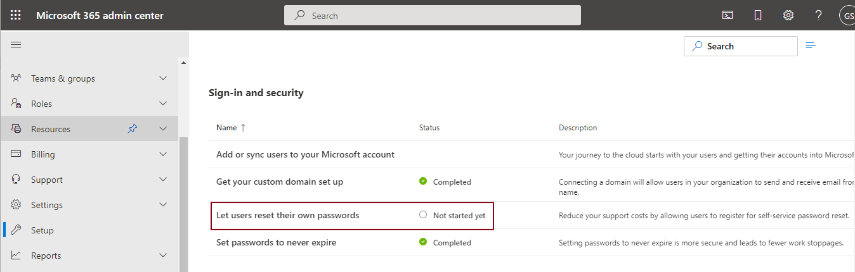Click description 'Reduce your support costs...'
Viewport: 855px width, 272px height.
coord(704,216)
